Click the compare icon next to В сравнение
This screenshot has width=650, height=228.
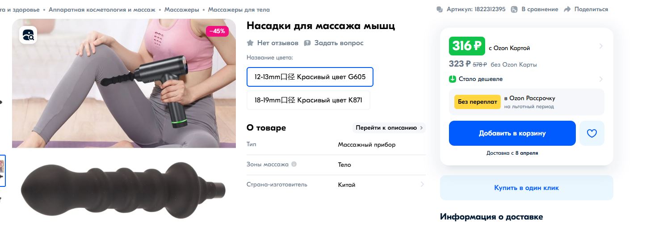[514, 9]
